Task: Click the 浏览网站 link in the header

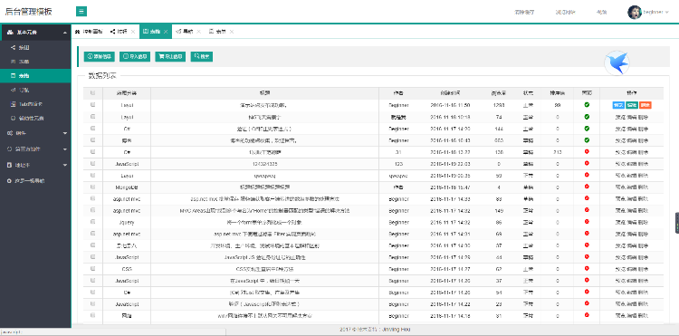Action: pyautogui.click(x=566, y=12)
